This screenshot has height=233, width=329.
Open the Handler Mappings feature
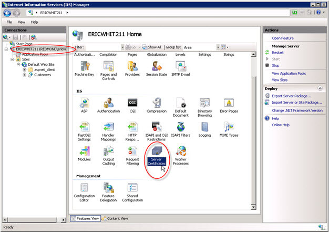tap(108, 131)
